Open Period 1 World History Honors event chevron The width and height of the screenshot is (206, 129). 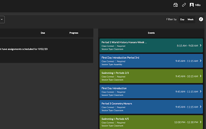pyautogui.click(x=201, y=45)
